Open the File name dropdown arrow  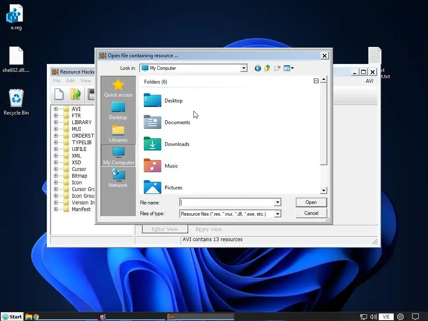(x=278, y=202)
